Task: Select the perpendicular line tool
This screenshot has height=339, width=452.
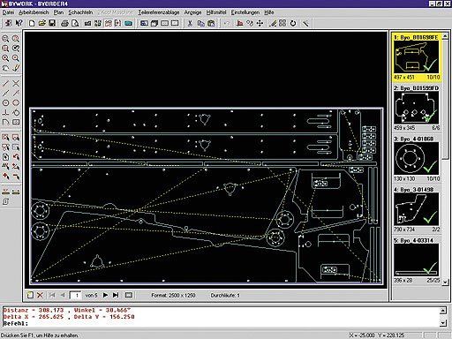Action: (x=5, y=112)
